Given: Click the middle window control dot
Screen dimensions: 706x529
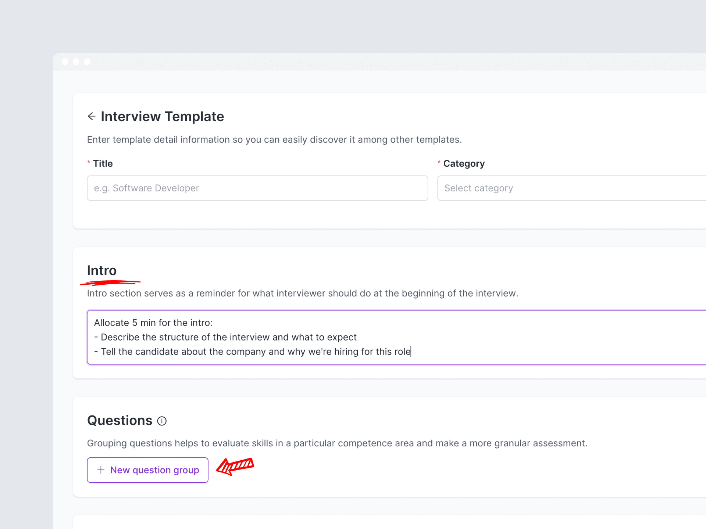Looking at the screenshot, I should tap(76, 62).
